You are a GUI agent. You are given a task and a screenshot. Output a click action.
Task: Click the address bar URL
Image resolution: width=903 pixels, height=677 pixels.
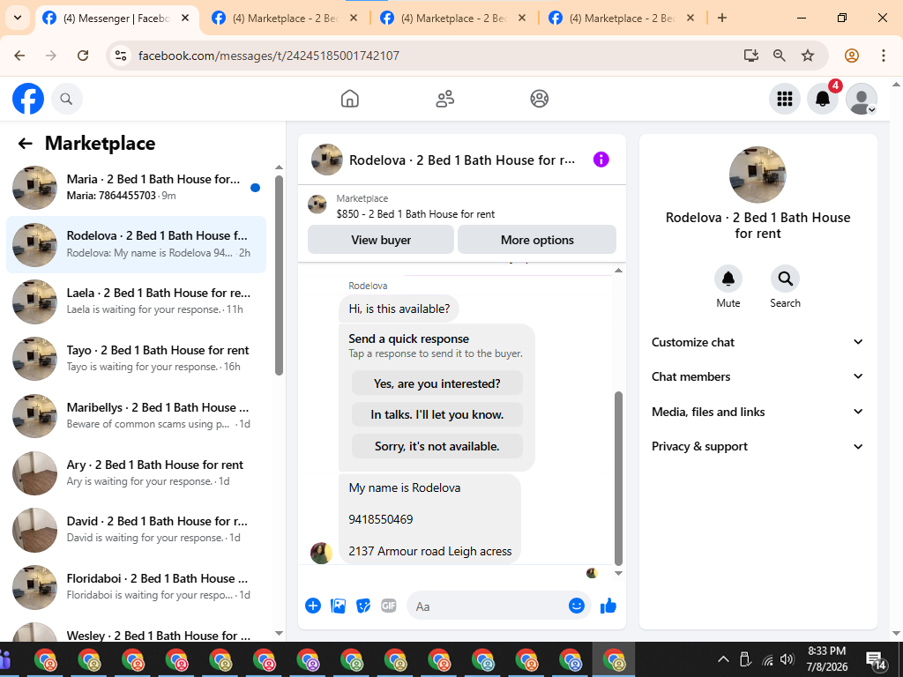point(268,56)
